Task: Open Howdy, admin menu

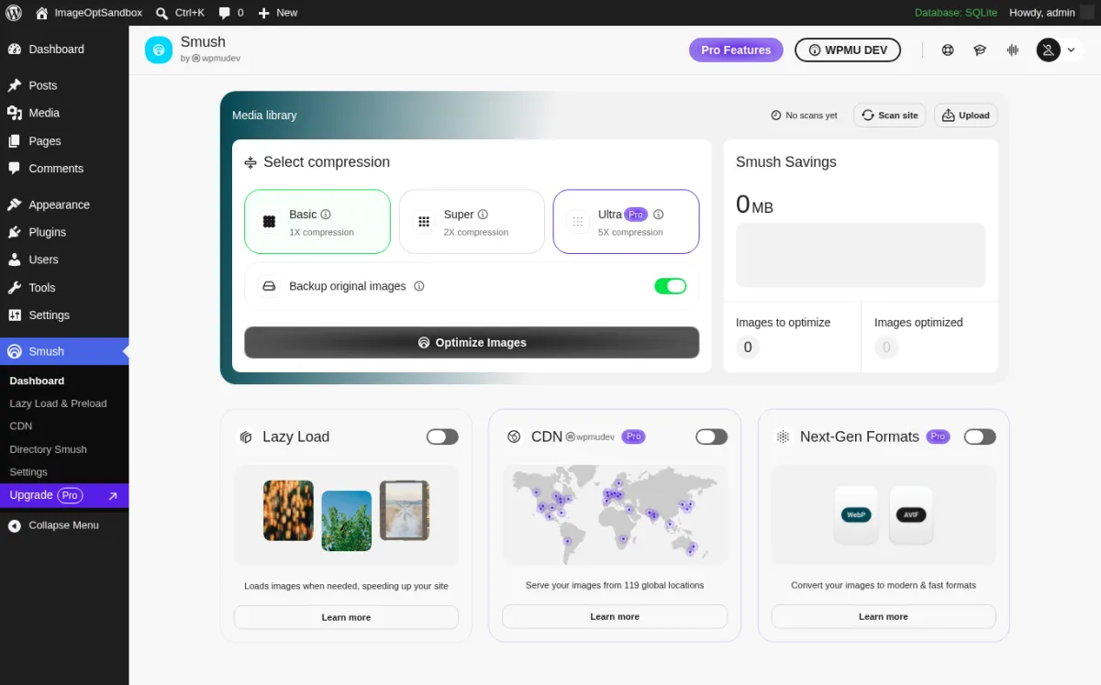Action: pyautogui.click(x=1051, y=13)
